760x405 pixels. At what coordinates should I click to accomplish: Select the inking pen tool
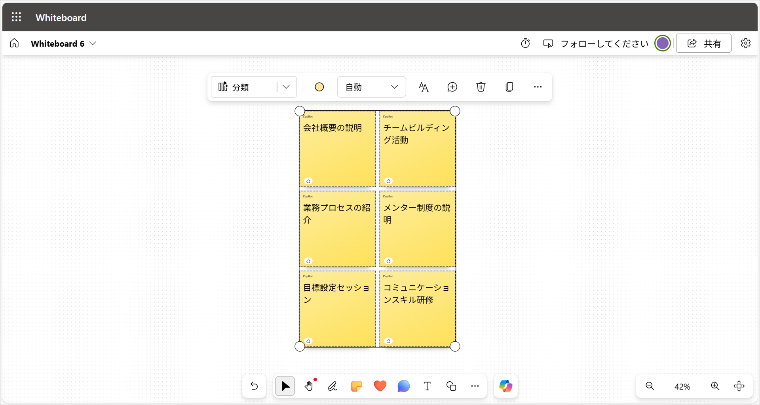tap(332, 386)
